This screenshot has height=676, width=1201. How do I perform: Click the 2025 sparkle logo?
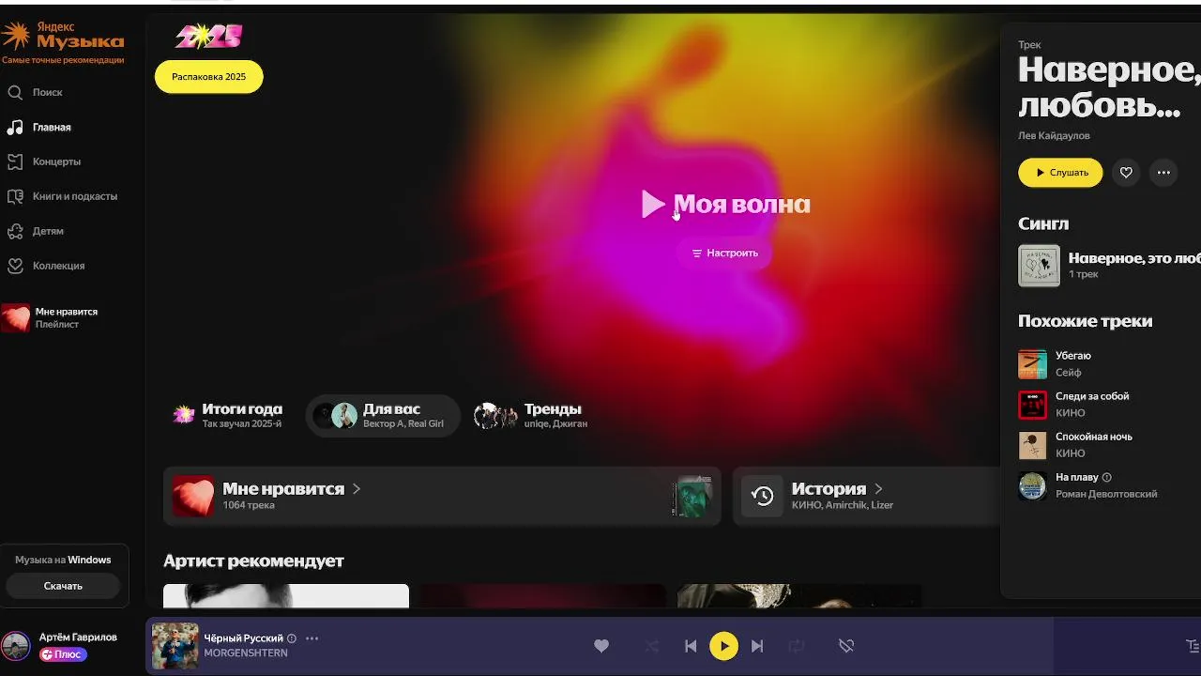point(208,38)
